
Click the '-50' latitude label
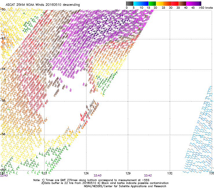pyautogui.click(x=3, y=9)
